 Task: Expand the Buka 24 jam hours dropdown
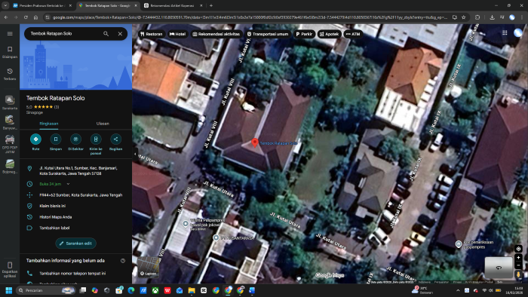click(x=68, y=184)
